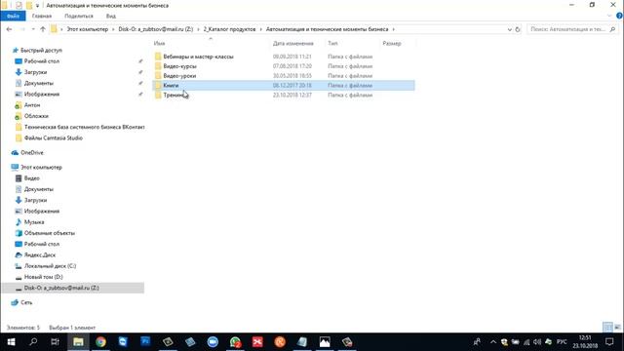Screen dimensions: 624x351
Task: Expand the ribbon with the chevron
Action: click(609, 16)
